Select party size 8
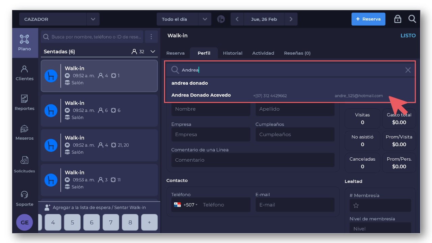The image size is (432, 243). coord(130,222)
